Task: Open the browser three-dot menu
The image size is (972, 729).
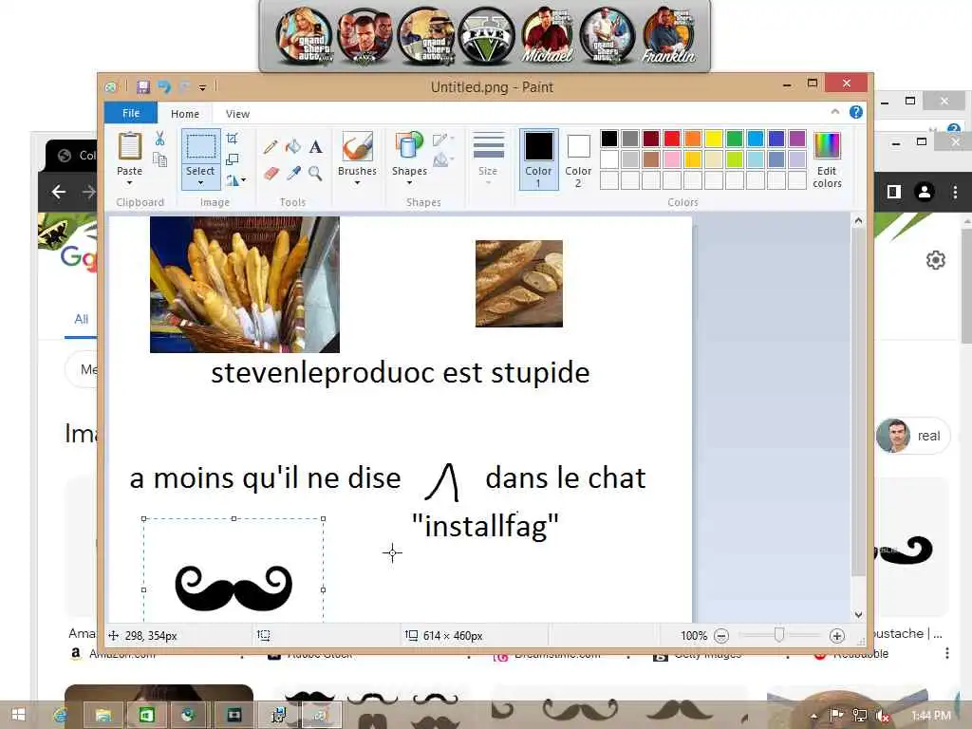Action: [955, 192]
